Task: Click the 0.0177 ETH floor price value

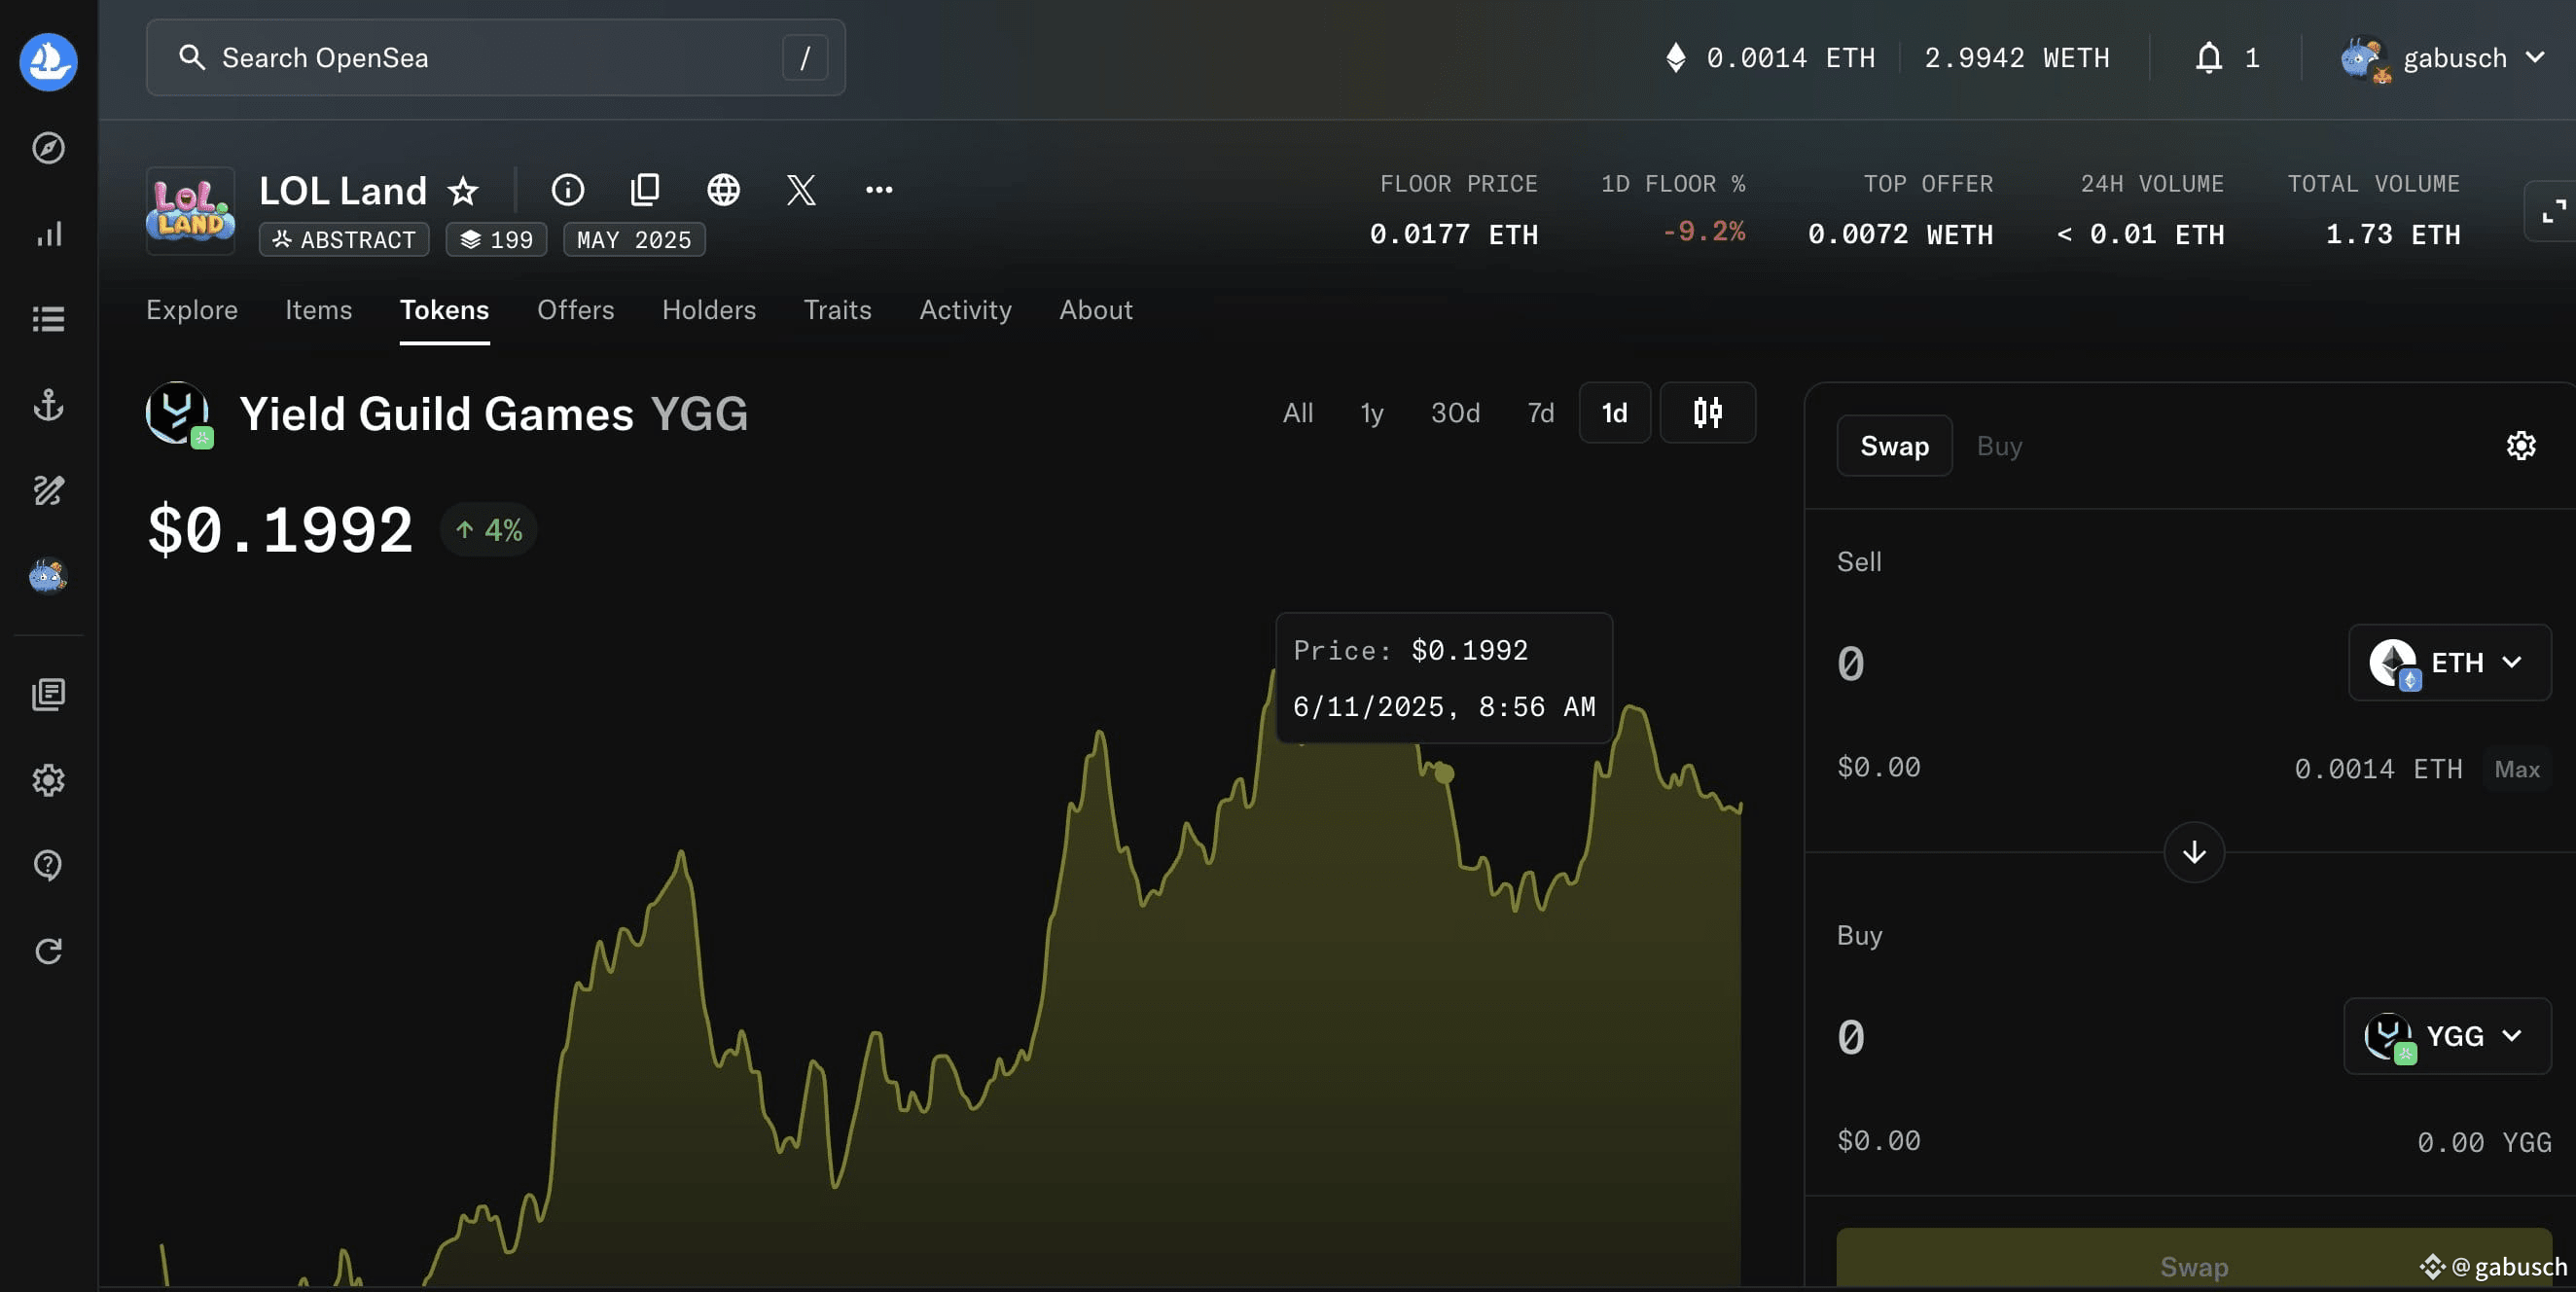Action: pyautogui.click(x=1454, y=234)
